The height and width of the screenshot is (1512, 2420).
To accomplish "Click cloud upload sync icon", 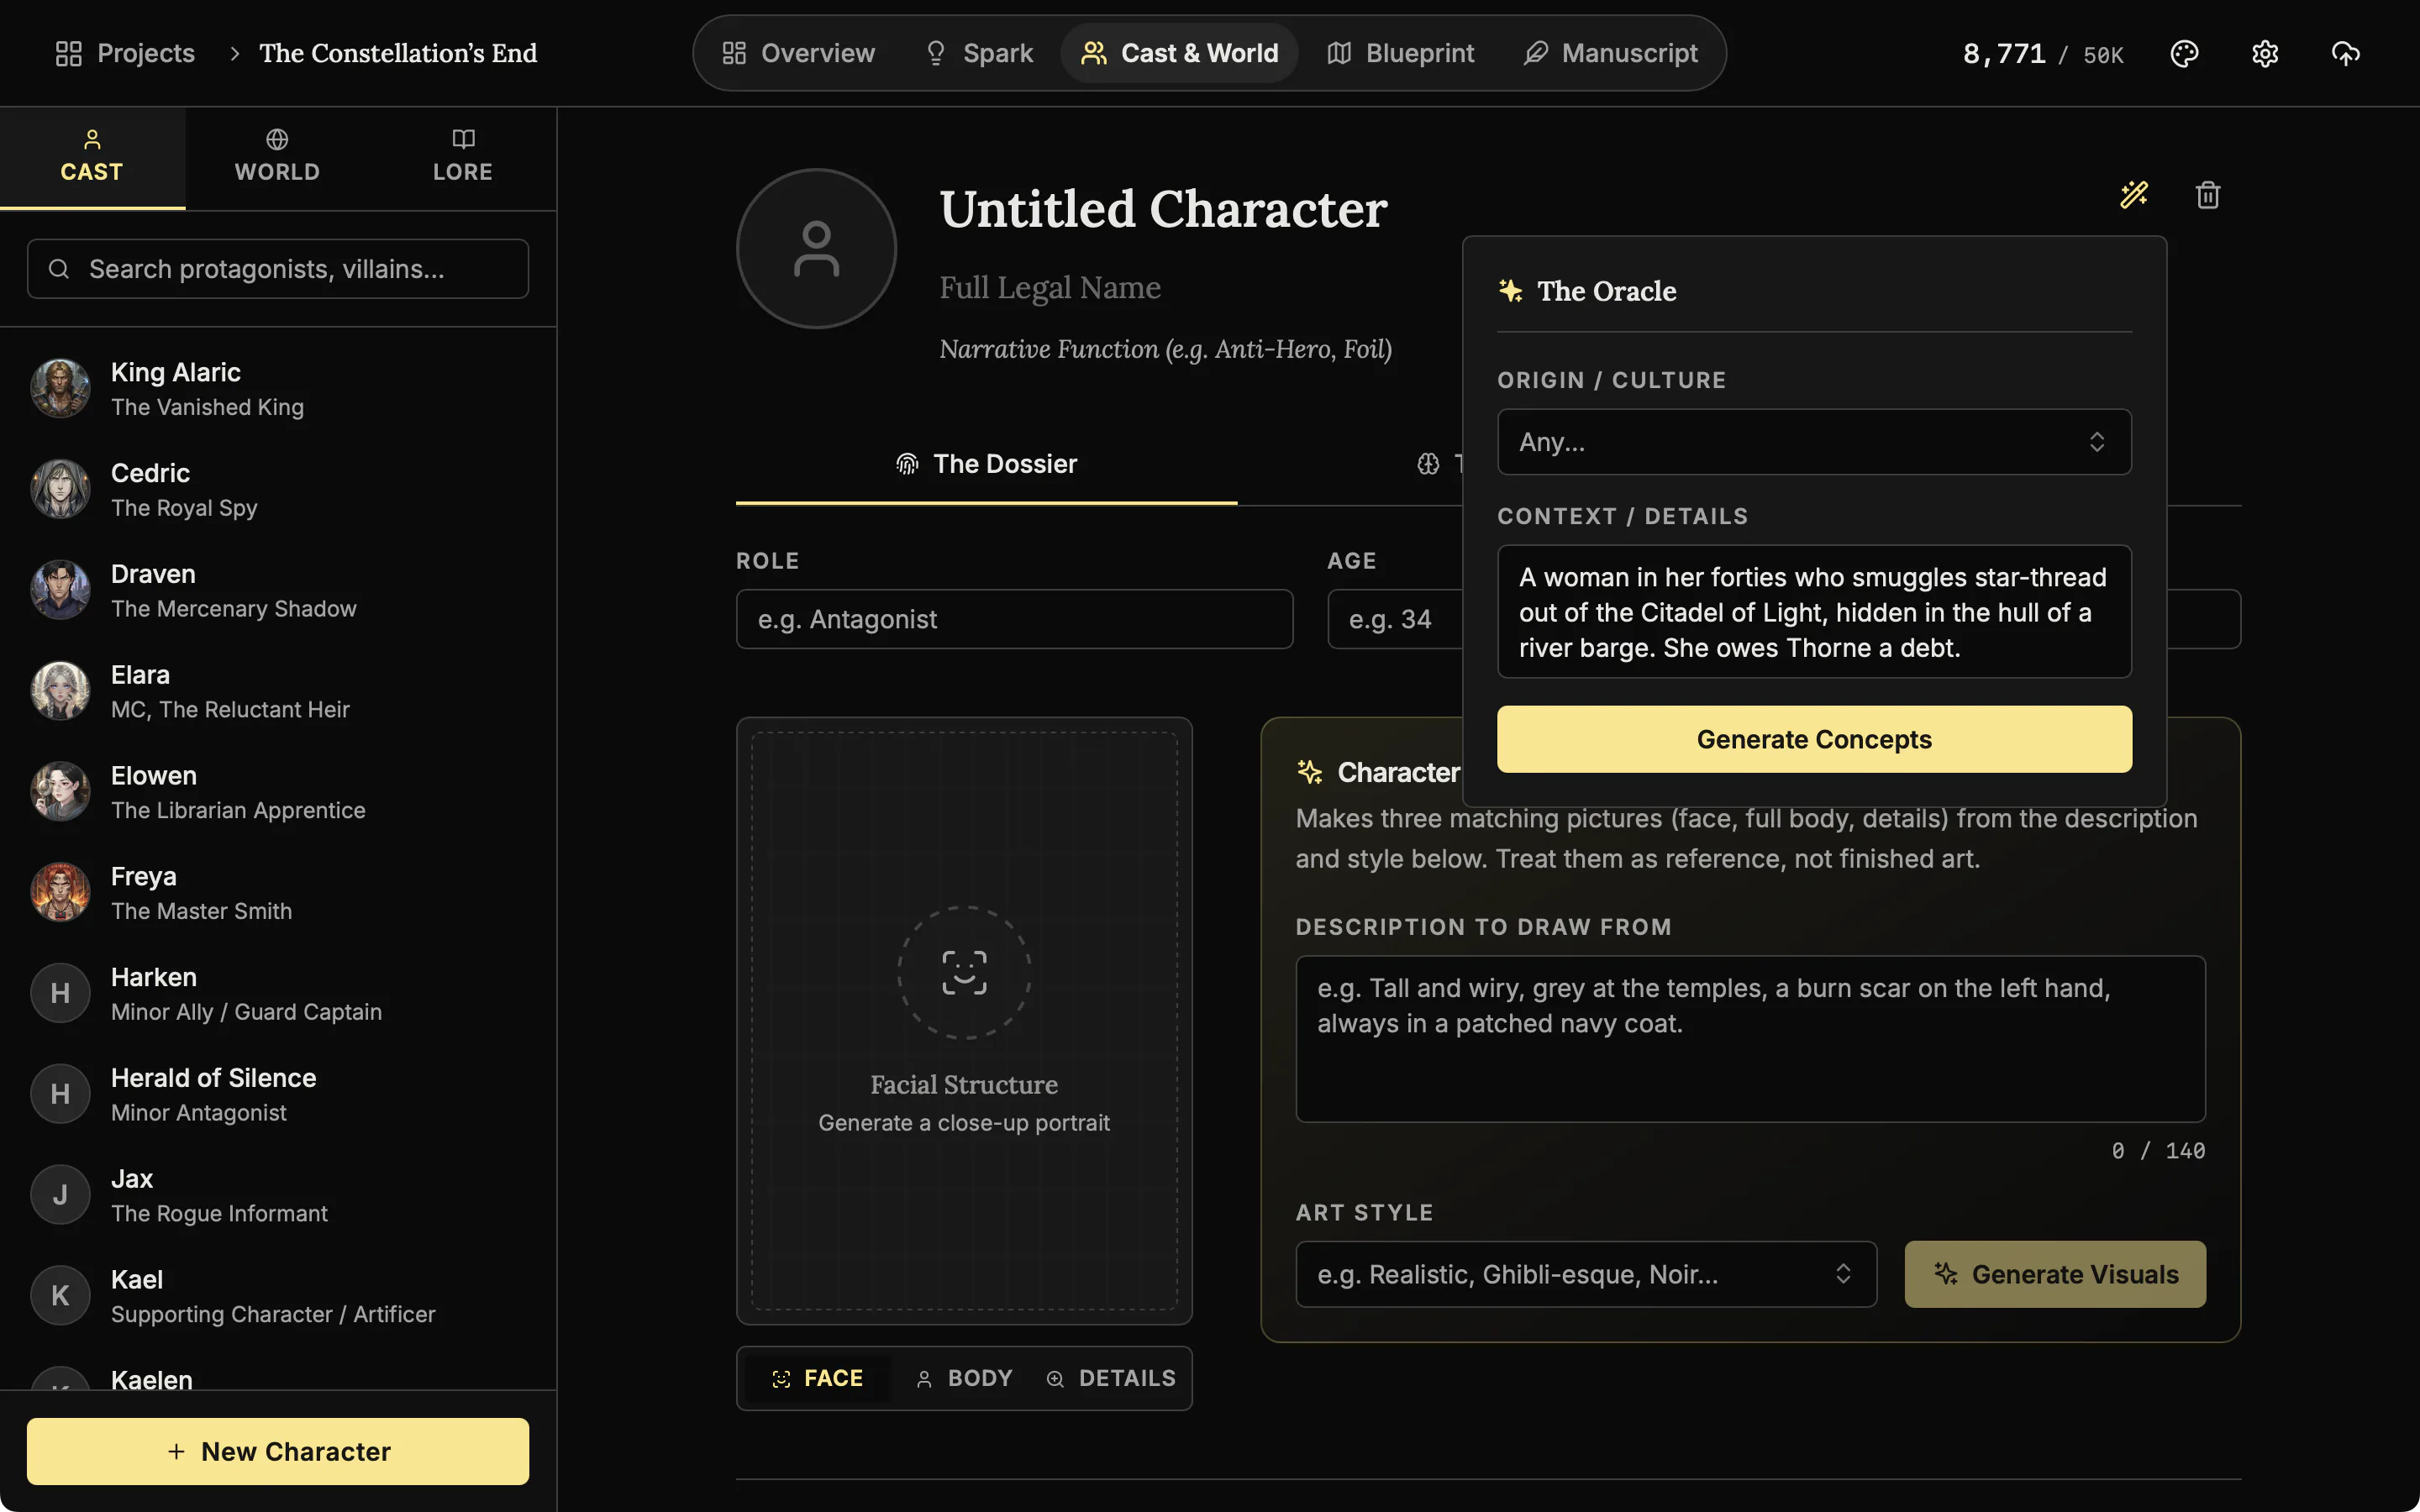I will 2345,53.
